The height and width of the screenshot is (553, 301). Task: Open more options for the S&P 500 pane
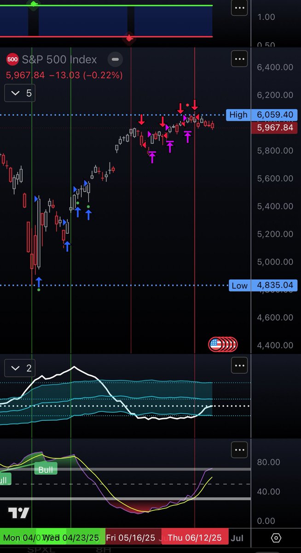click(239, 59)
